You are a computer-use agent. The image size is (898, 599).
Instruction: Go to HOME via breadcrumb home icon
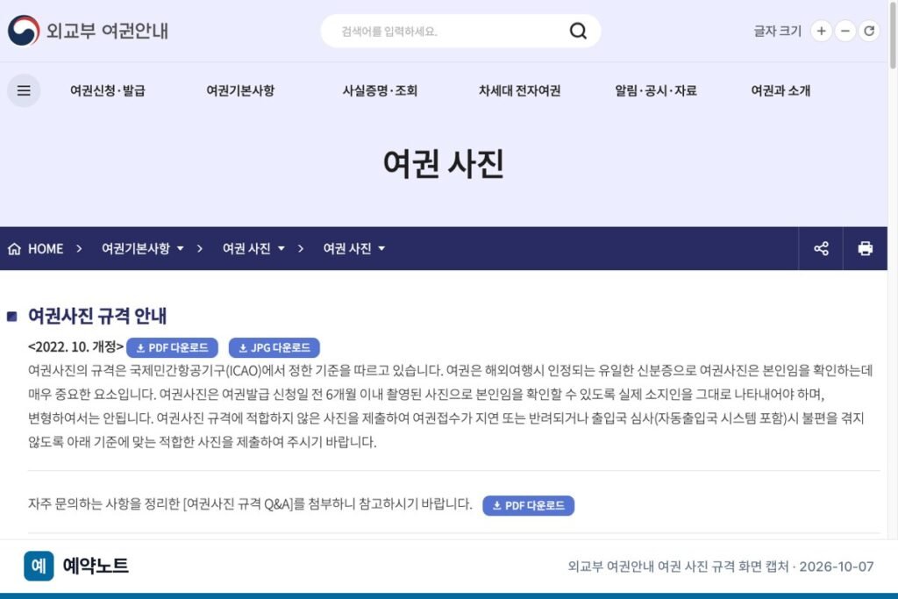coord(14,248)
